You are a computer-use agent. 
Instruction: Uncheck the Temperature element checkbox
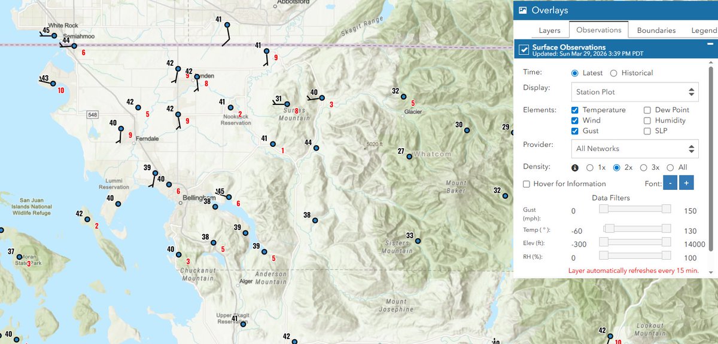coord(575,110)
